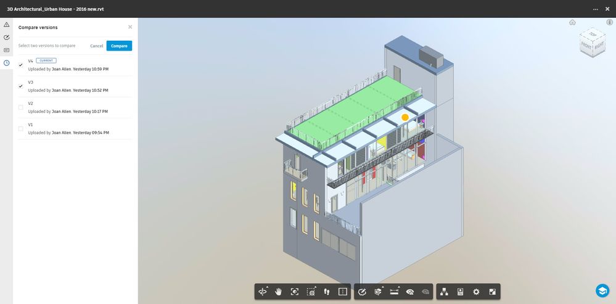The width and height of the screenshot is (616, 304).
Task: Open the info icon at top right
Action: 610,22
